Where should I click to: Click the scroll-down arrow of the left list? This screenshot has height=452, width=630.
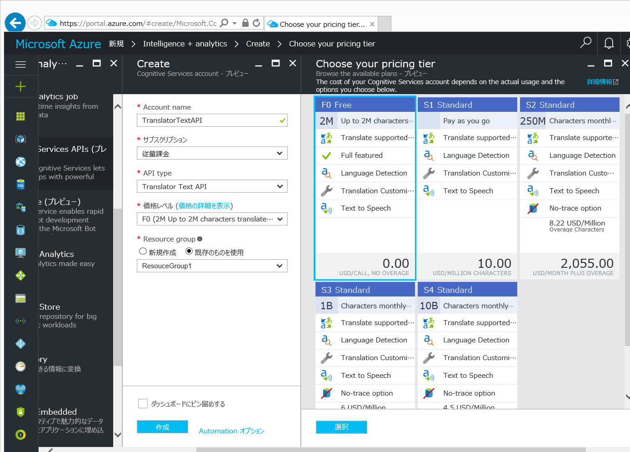coord(118,435)
